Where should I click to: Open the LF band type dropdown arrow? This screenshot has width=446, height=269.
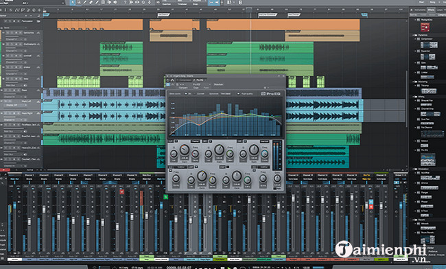pos(176,141)
